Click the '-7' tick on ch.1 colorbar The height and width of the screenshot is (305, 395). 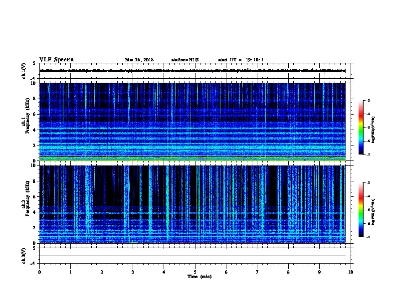368,154
